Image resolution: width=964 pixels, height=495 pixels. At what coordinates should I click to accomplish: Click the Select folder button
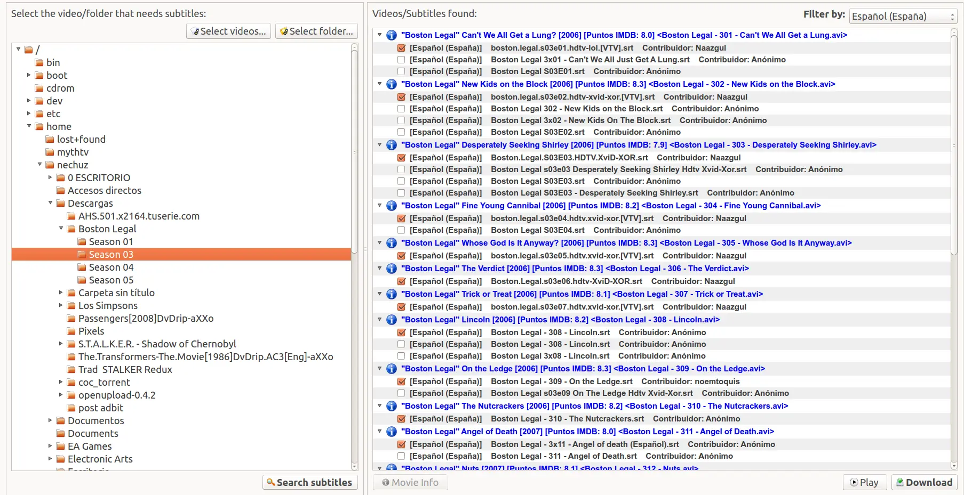(x=316, y=31)
